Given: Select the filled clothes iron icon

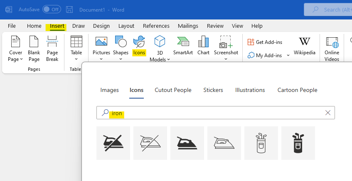Looking at the screenshot, I should 187,143.
